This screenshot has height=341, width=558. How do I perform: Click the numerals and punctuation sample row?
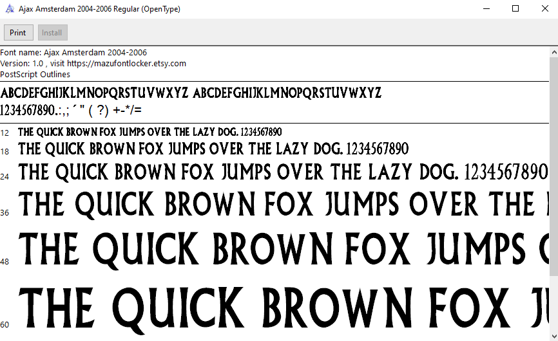[x=71, y=110]
